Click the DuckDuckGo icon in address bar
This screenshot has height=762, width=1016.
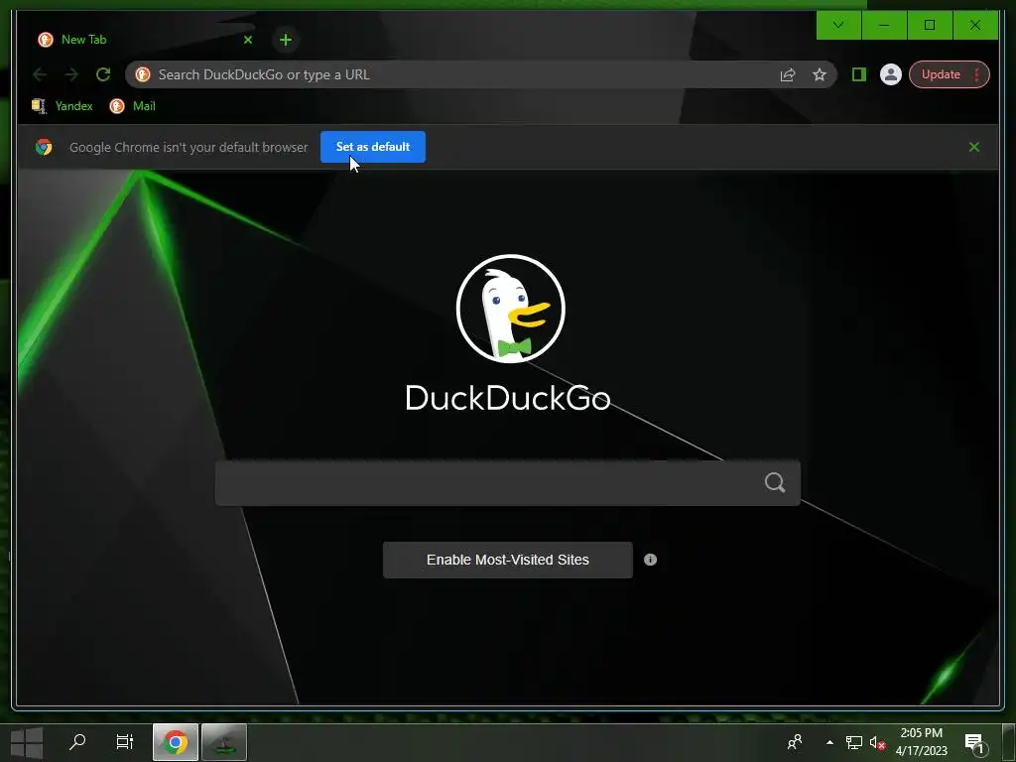point(143,74)
